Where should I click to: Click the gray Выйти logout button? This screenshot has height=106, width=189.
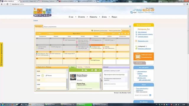[140, 63]
